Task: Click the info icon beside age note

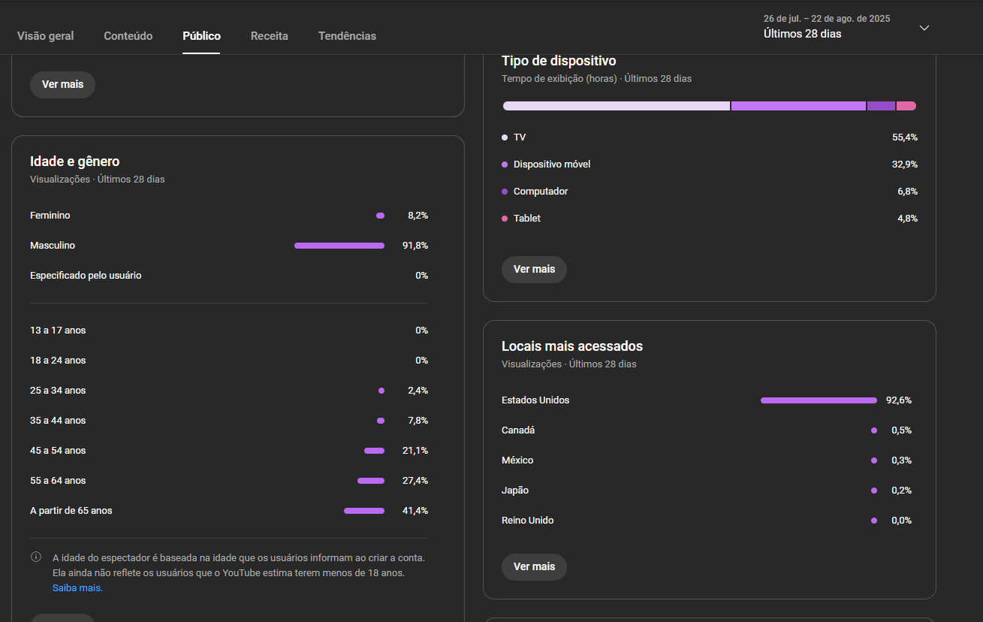Action: pyautogui.click(x=36, y=557)
